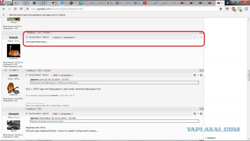
Task: Click 'правка' edit link in Huliush post
Action: [x=57, y=37]
